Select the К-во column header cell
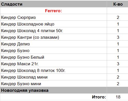 tap(118, 4)
